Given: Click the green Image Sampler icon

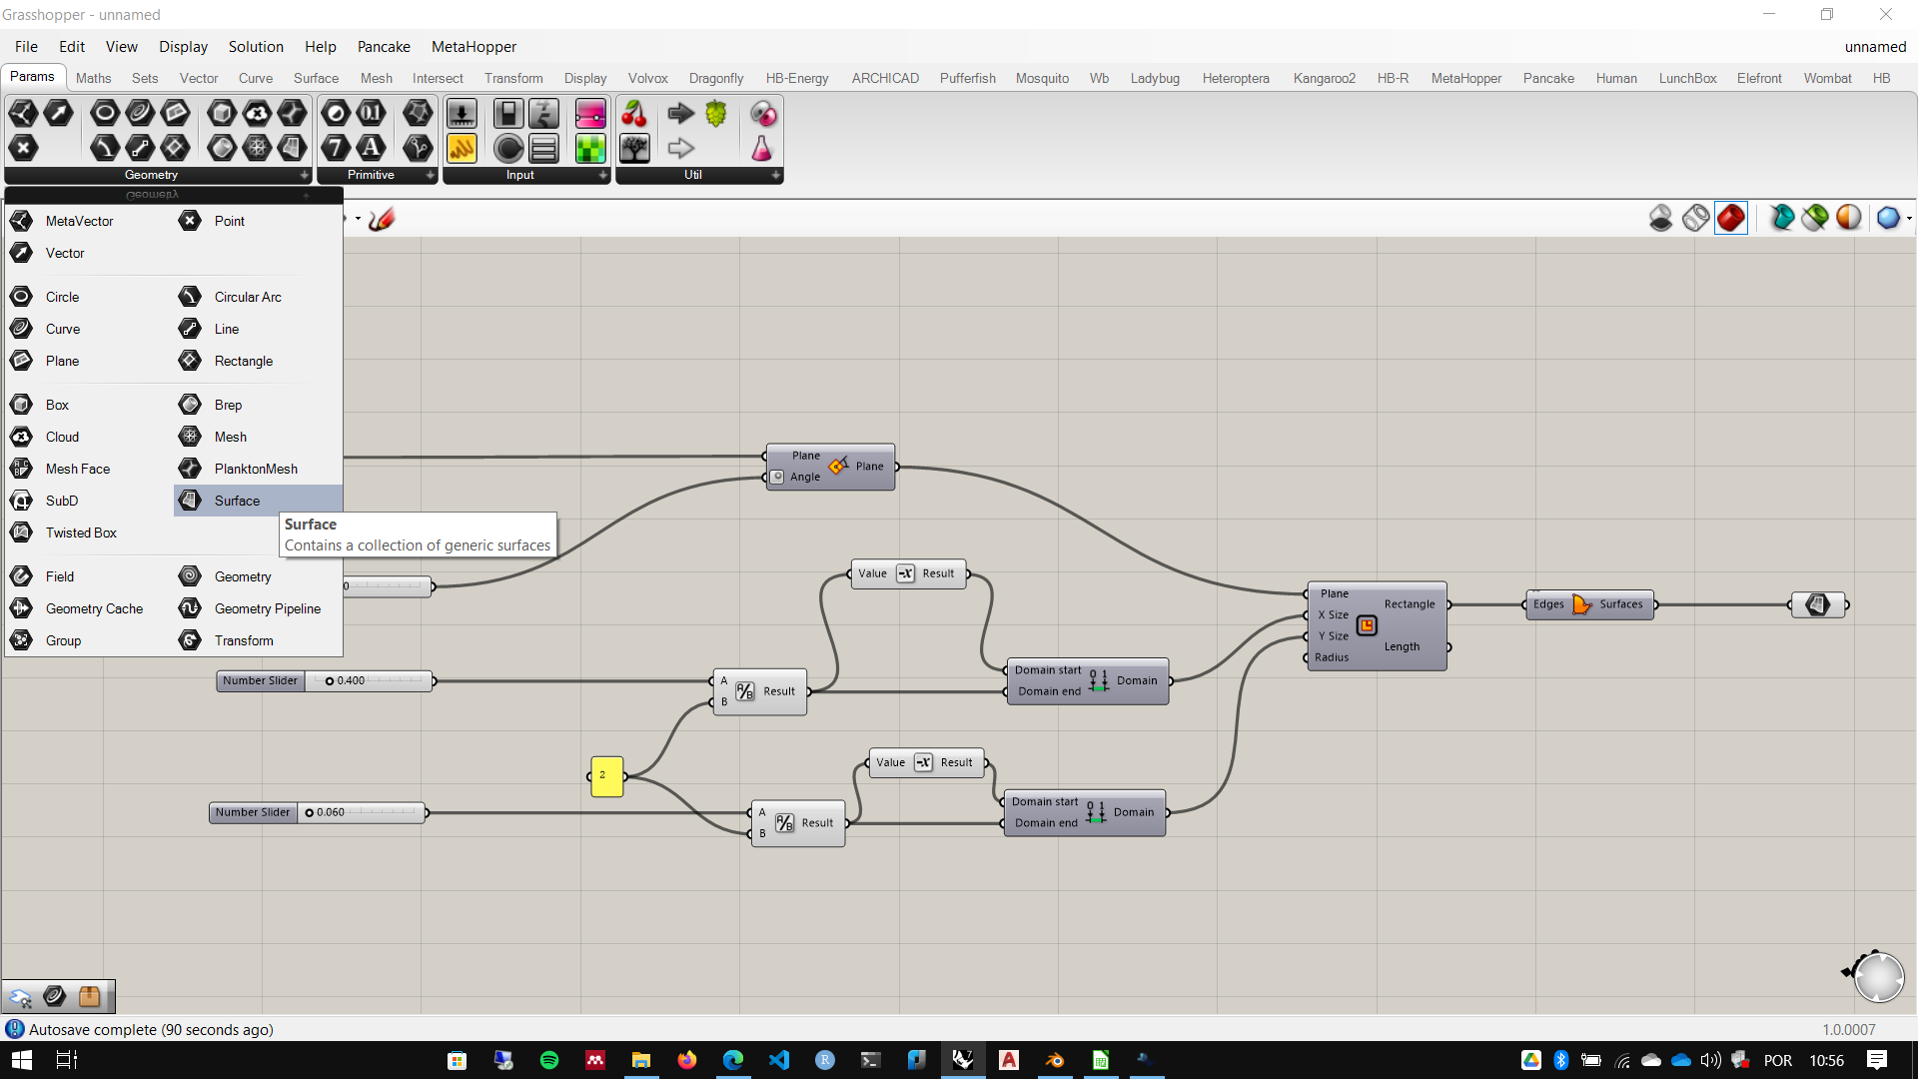Looking at the screenshot, I should 590,149.
